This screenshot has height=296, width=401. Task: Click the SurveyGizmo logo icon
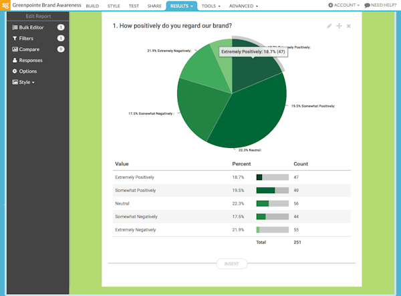click(5, 5)
